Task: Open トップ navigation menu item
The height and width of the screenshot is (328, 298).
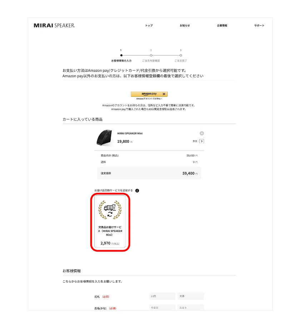Action: (149, 25)
